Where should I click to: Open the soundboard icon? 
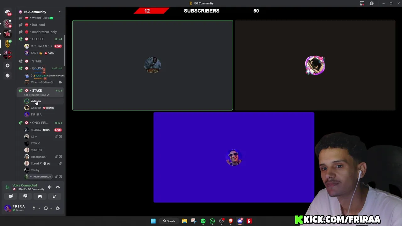(x=55, y=196)
